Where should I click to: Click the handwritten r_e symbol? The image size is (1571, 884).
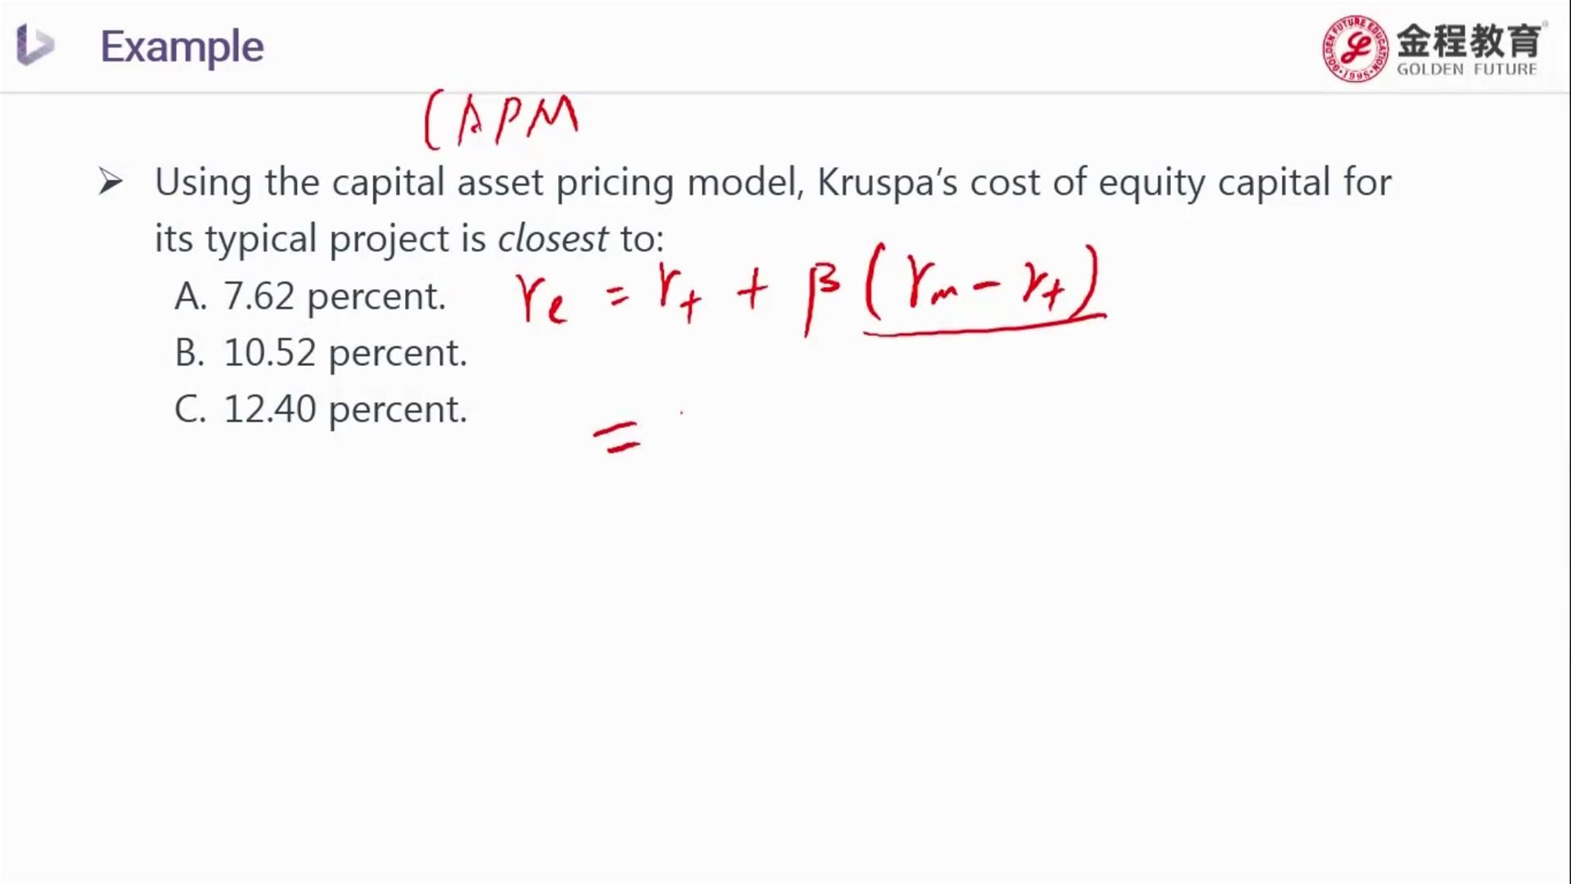point(540,299)
